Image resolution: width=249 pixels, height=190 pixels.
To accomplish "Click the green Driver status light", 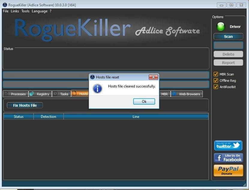I will tap(221, 26).
